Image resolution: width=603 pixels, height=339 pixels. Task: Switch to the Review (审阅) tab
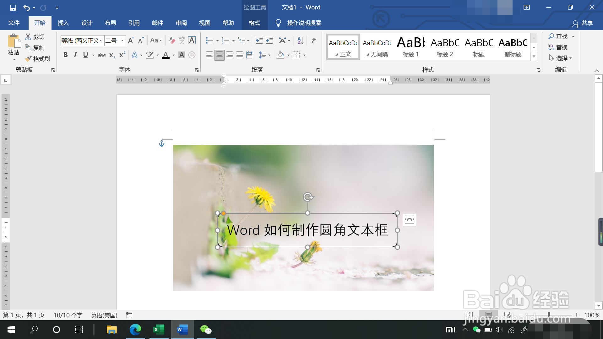point(181,23)
